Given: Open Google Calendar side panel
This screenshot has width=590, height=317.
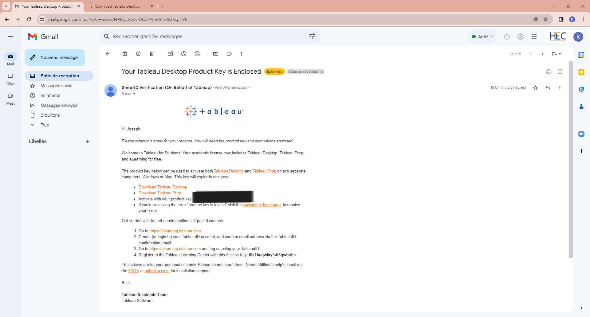Looking at the screenshot, I should coord(581,55).
